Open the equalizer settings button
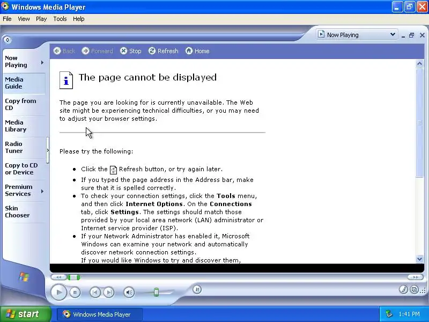The height and width of the screenshot is (322, 429). 197,289
